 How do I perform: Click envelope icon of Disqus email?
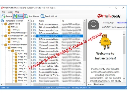[35, 51]
